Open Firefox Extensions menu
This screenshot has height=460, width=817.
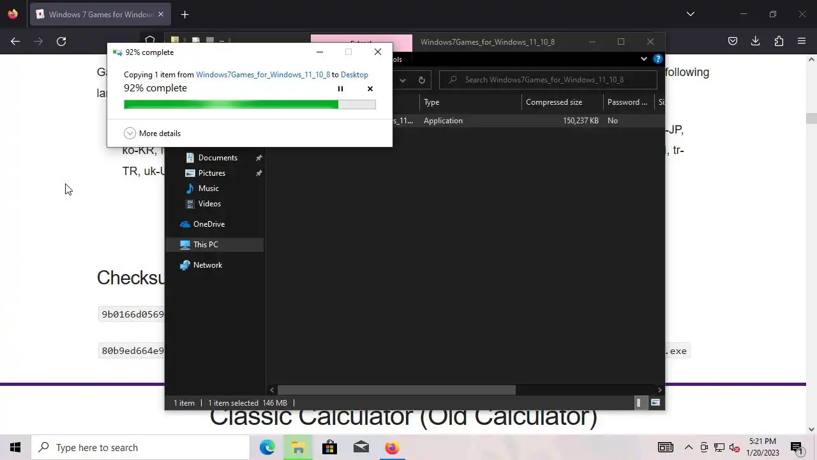point(779,42)
